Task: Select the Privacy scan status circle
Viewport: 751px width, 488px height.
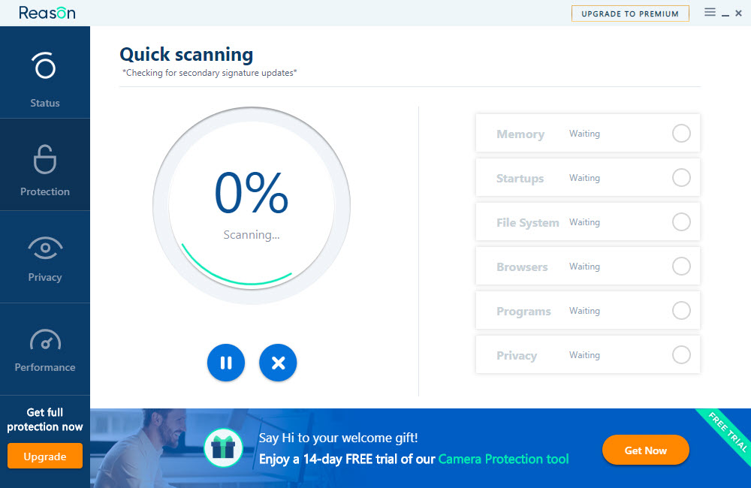Action: coord(681,355)
